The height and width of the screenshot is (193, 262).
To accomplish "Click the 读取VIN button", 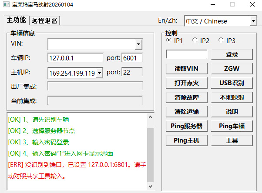I will click(187, 69).
